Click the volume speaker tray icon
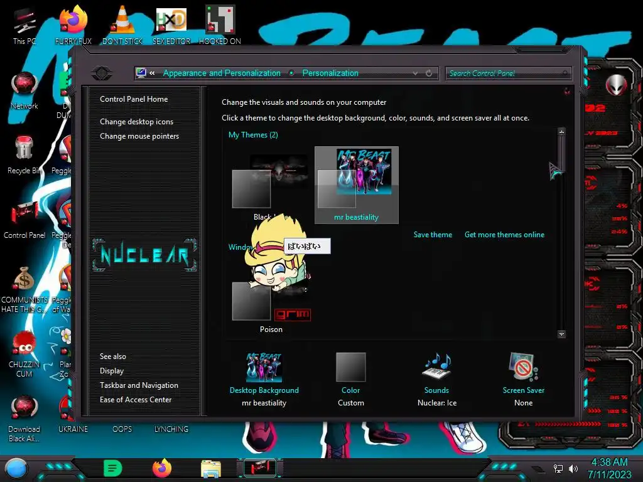The image size is (643, 482). (x=573, y=468)
